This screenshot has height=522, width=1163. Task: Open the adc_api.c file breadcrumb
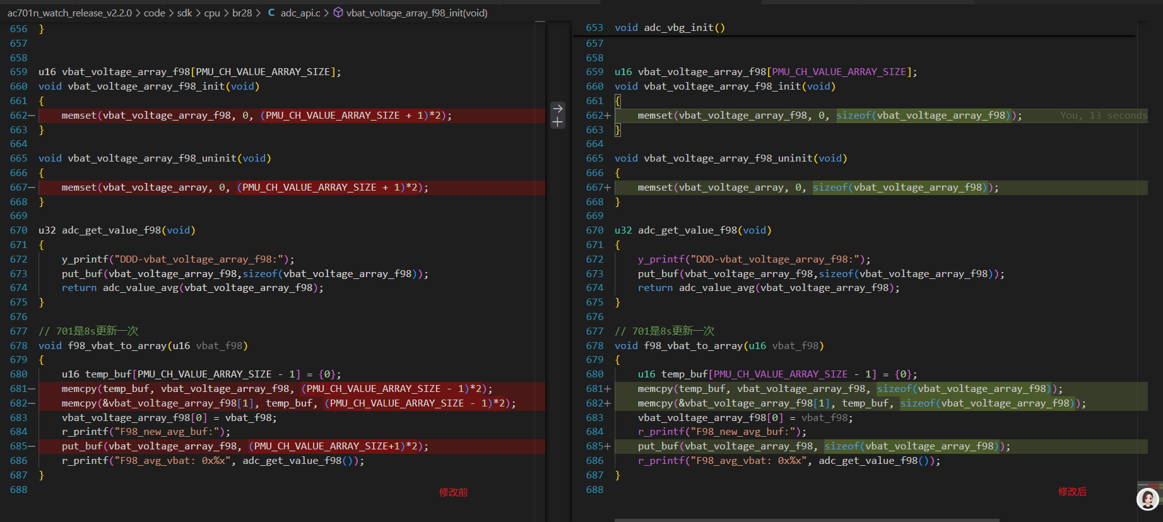coord(300,13)
